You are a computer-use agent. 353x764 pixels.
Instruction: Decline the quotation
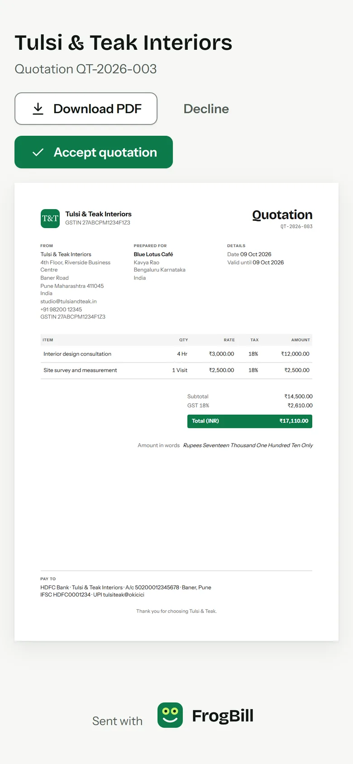click(x=206, y=109)
